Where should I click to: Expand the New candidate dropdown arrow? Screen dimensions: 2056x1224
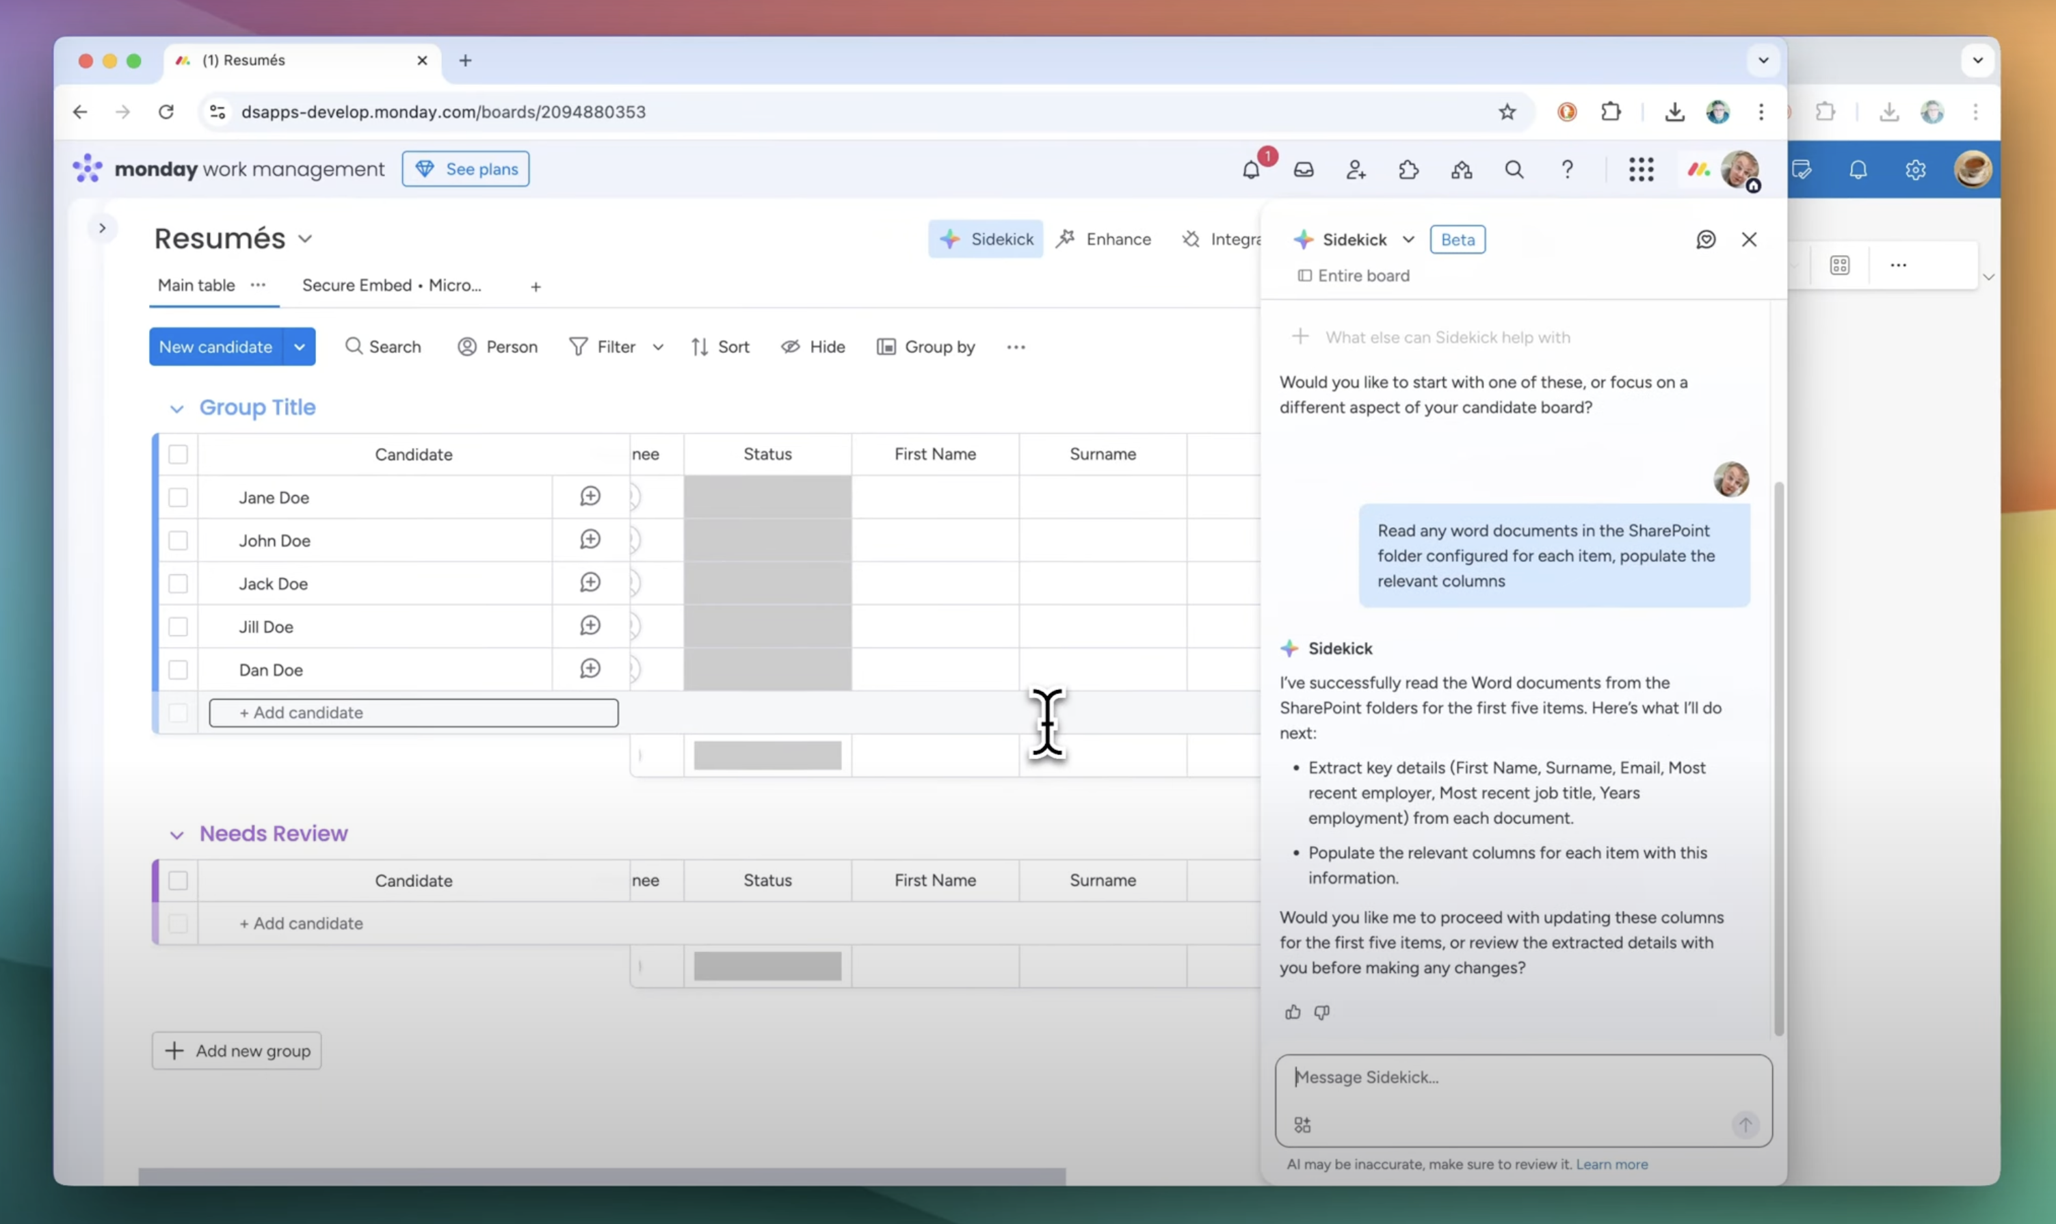[300, 347]
